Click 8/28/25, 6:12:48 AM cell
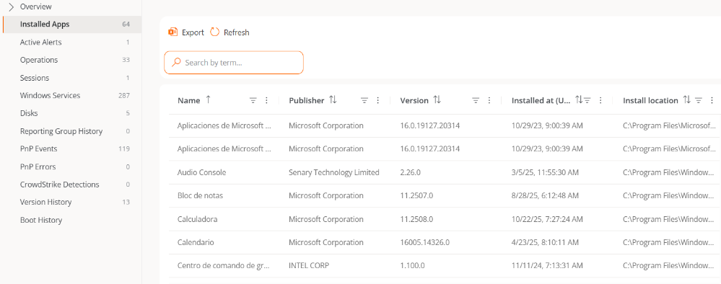The height and width of the screenshot is (284, 721). point(545,196)
